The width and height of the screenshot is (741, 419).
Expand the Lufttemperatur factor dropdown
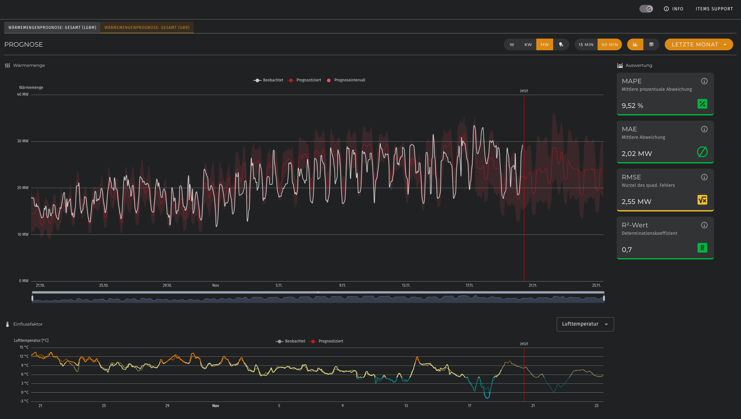click(585, 324)
